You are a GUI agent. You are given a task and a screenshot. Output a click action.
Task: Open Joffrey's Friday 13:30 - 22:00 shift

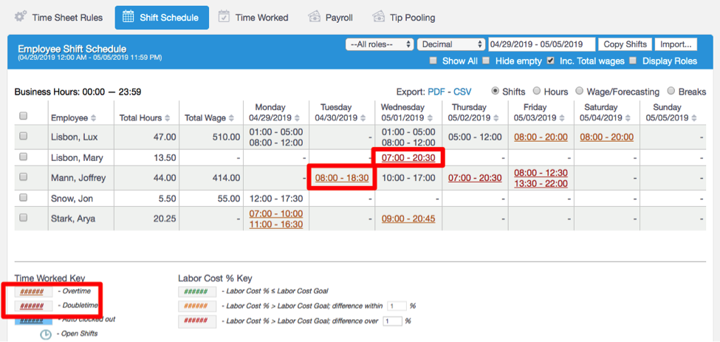[x=541, y=183]
